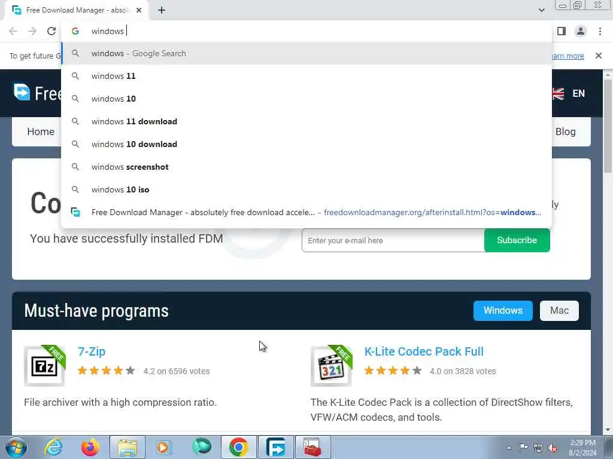Open the Windows Start menu

[x=16, y=447]
